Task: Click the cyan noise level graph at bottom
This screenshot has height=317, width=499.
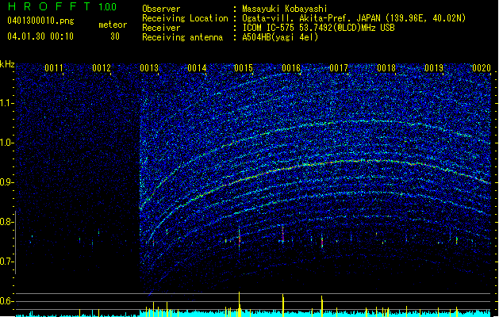Action: 253,314
